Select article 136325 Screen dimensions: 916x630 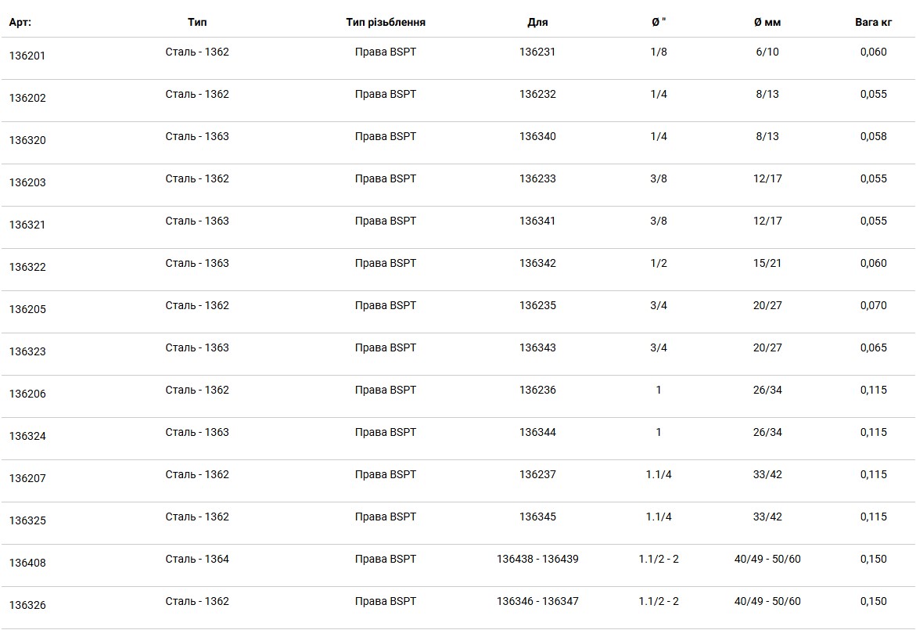coord(27,520)
